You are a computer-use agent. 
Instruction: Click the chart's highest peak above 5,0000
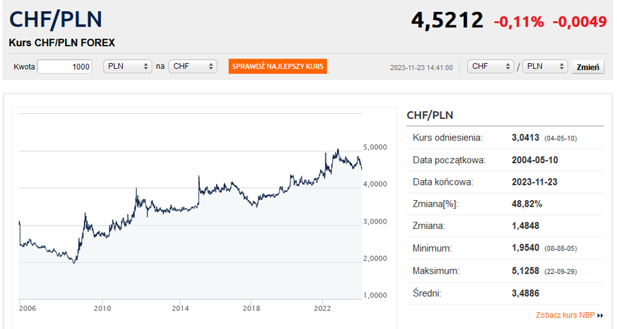click(337, 150)
